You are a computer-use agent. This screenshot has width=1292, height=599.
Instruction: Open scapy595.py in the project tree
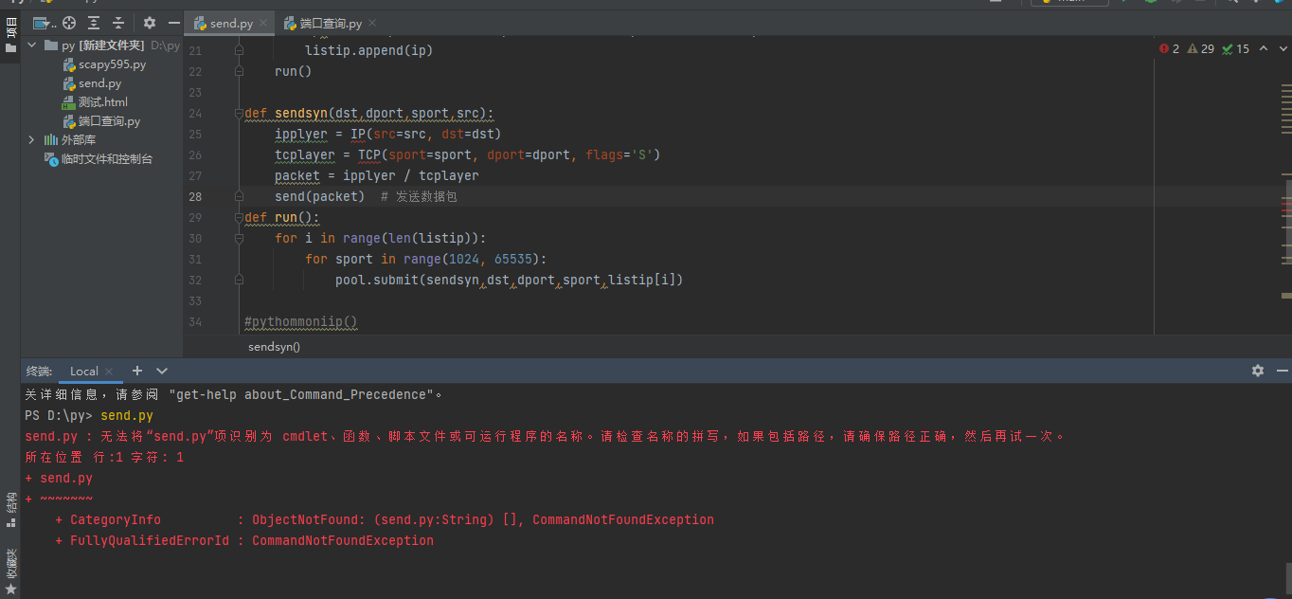(x=111, y=64)
